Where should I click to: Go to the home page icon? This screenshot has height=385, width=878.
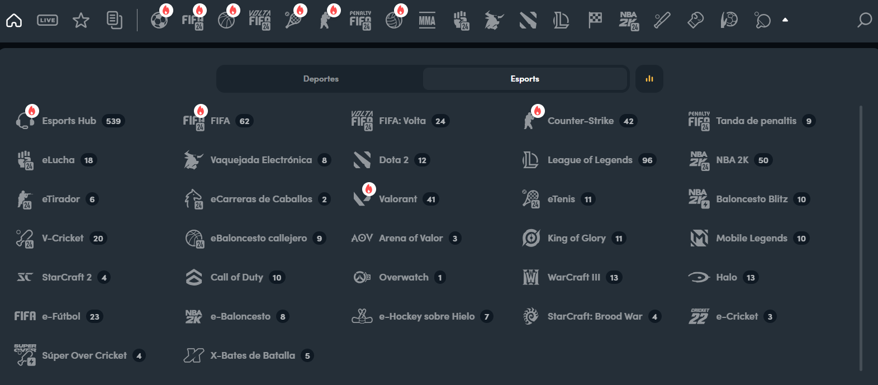click(14, 21)
